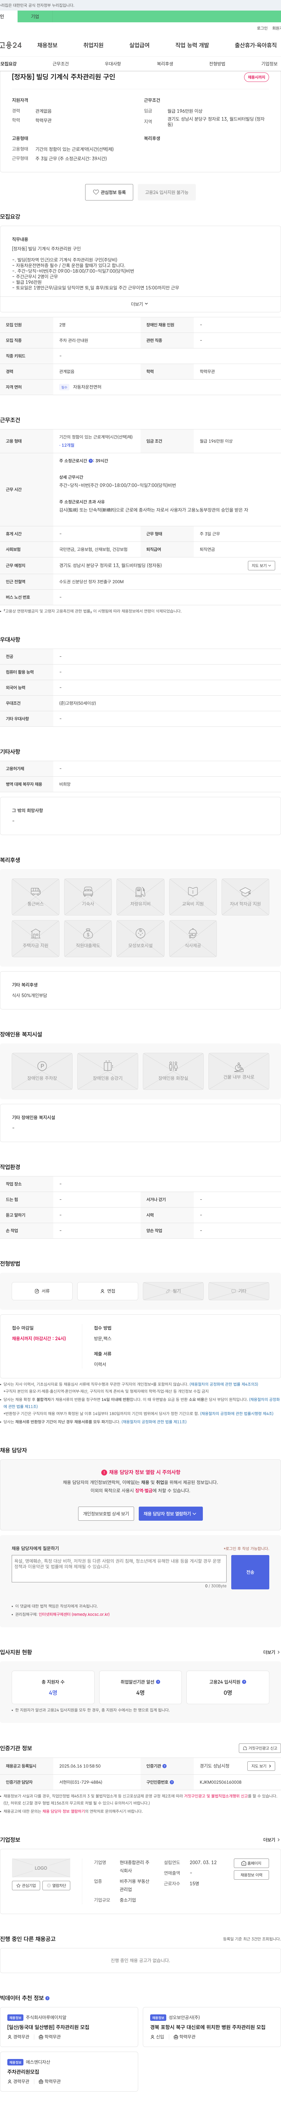Open the 취업지원 main menu
This screenshot has height=2118, width=281.
click(93, 45)
